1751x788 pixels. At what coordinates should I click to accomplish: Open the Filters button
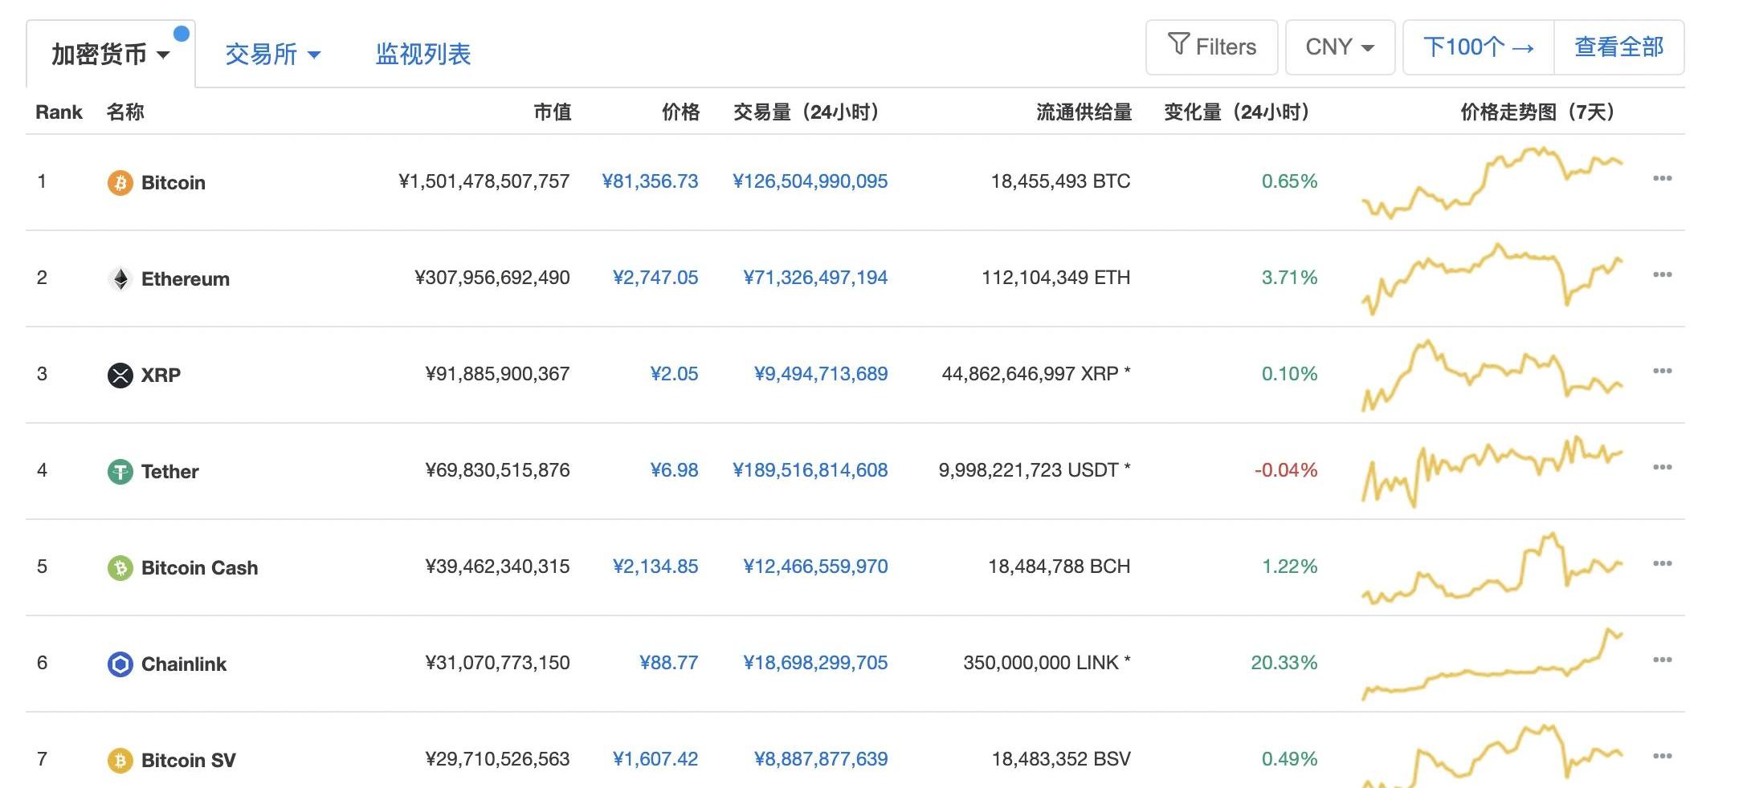click(1211, 47)
